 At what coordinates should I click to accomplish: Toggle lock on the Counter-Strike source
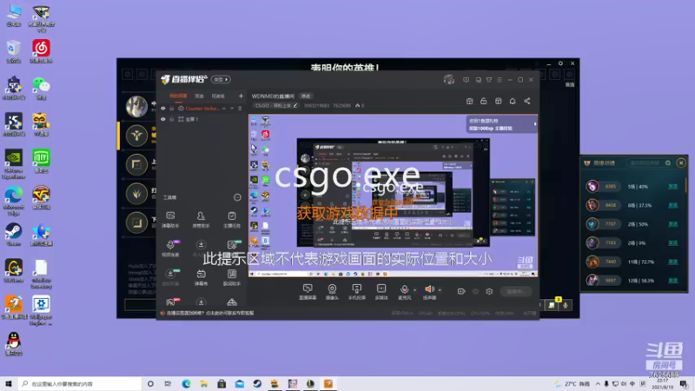coord(171,109)
